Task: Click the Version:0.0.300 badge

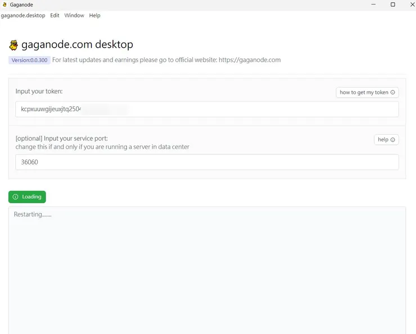Action: click(x=29, y=60)
